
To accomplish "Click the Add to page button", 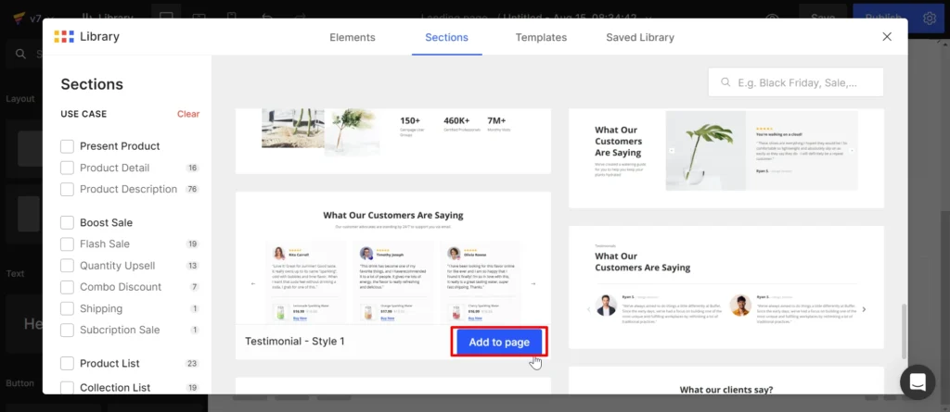I will pyautogui.click(x=499, y=342).
